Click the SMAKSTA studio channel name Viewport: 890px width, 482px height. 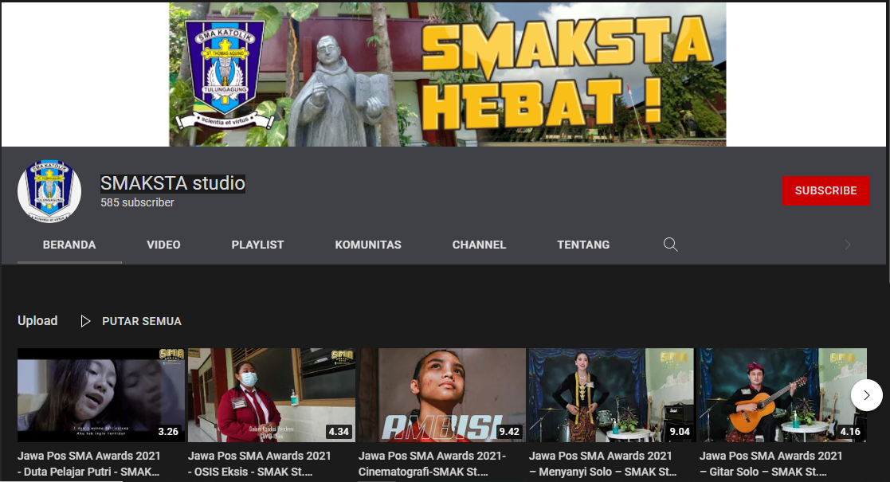coord(173,183)
